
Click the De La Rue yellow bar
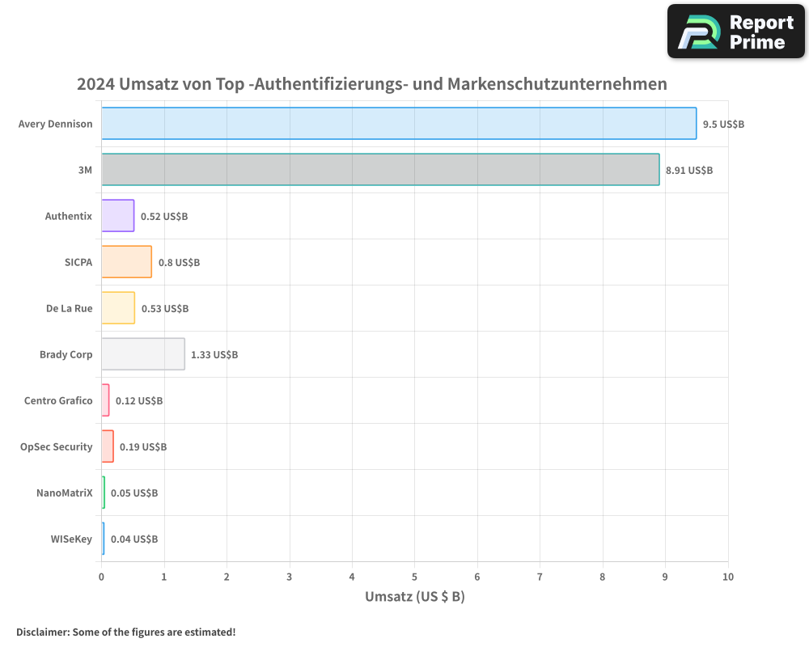click(x=117, y=308)
